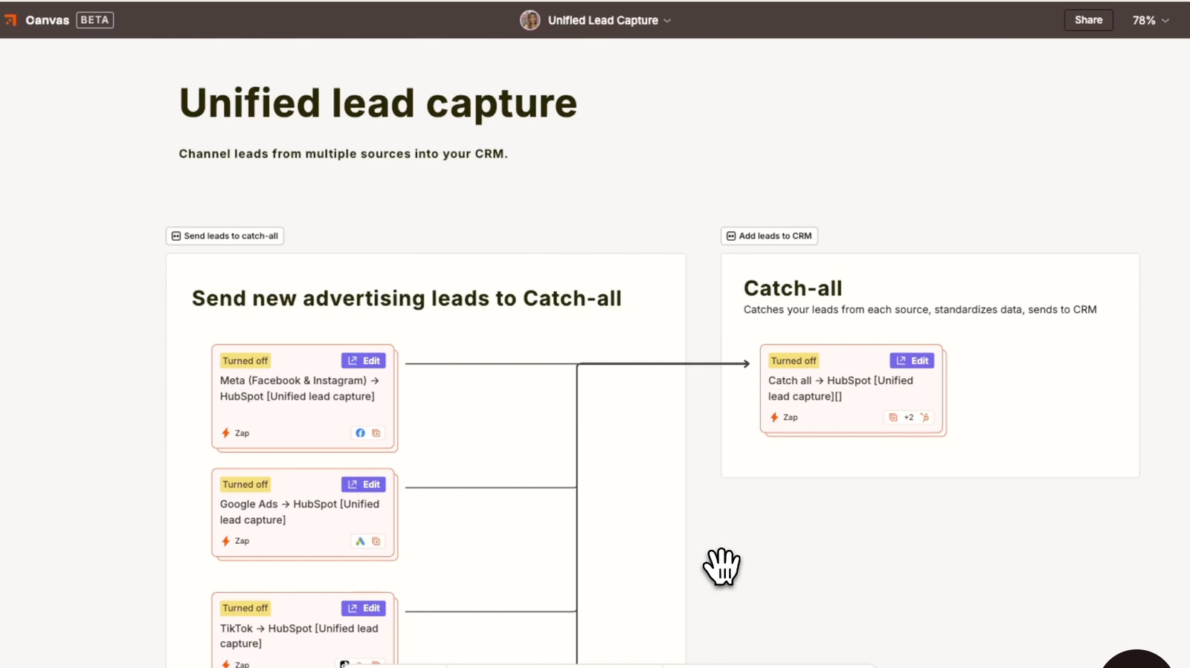Click Edit on the Catch all Zap card
The height and width of the screenshot is (668, 1190).
point(912,360)
